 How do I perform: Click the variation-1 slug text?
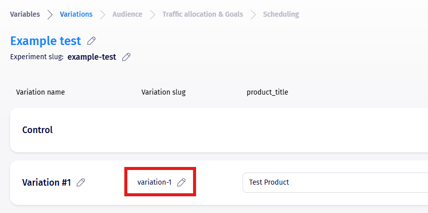(155, 182)
